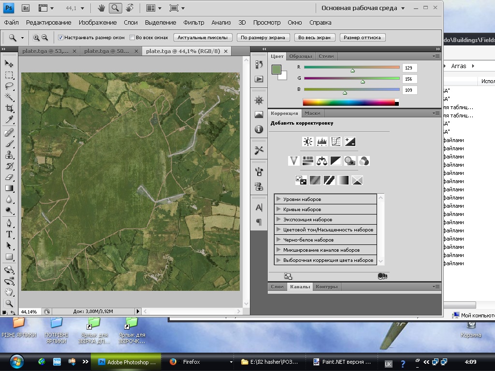Select the Crop tool in the toolbox
Image resolution: width=495 pixels, height=371 pixels.
click(9, 109)
